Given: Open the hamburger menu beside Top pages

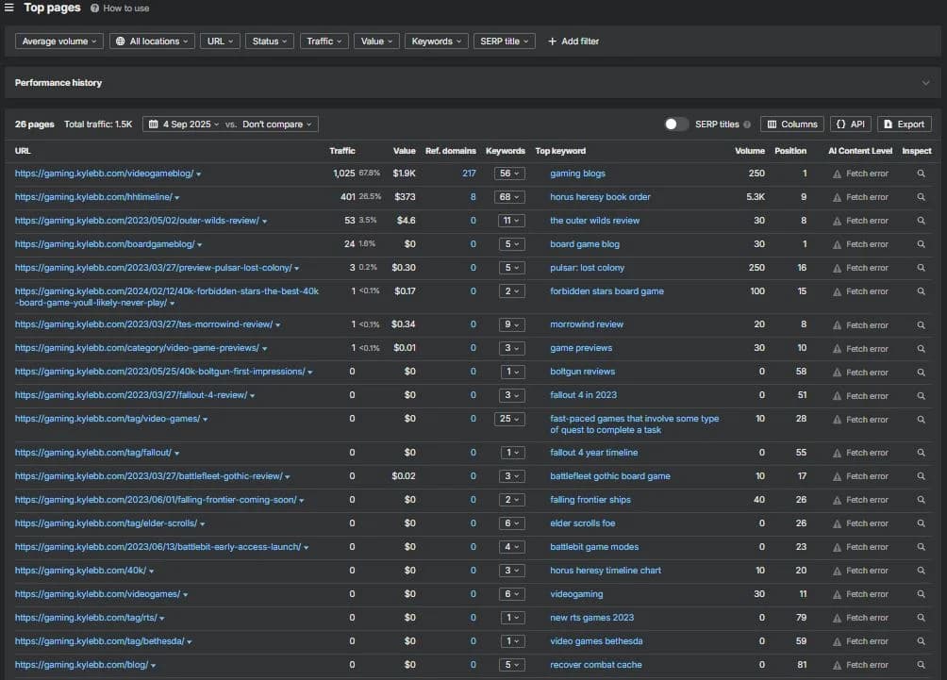Looking at the screenshot, I should 9,8.
